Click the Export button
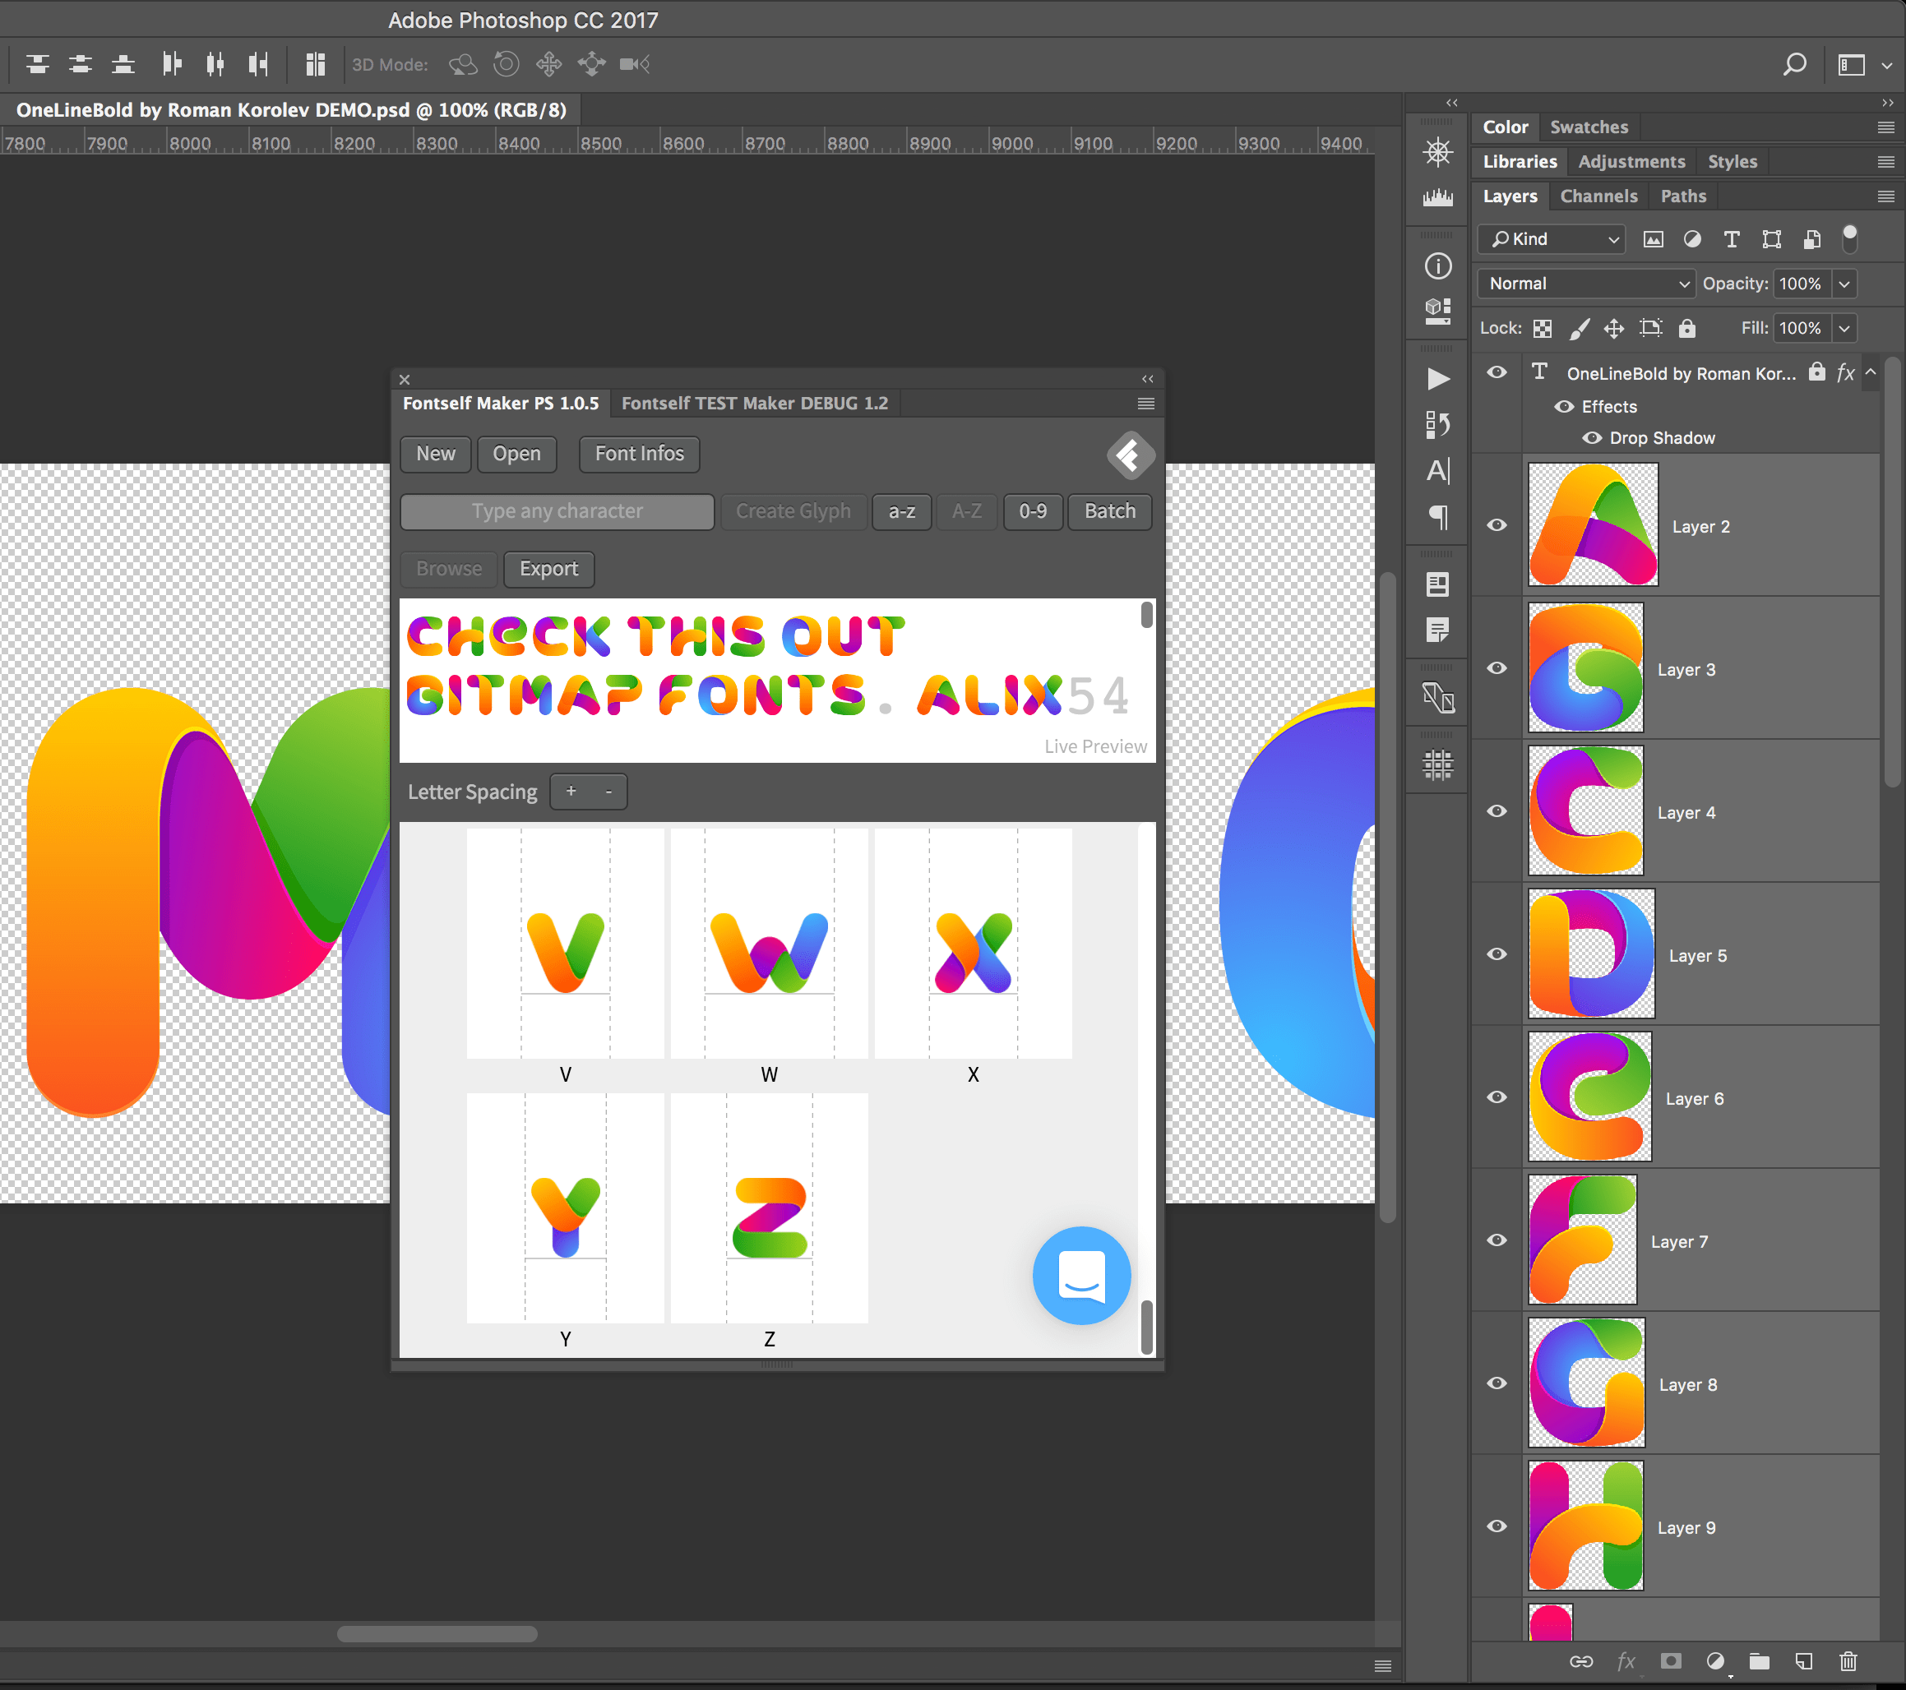Image resolution: width=1906 pixels, height=1690 pixels. 548,569
